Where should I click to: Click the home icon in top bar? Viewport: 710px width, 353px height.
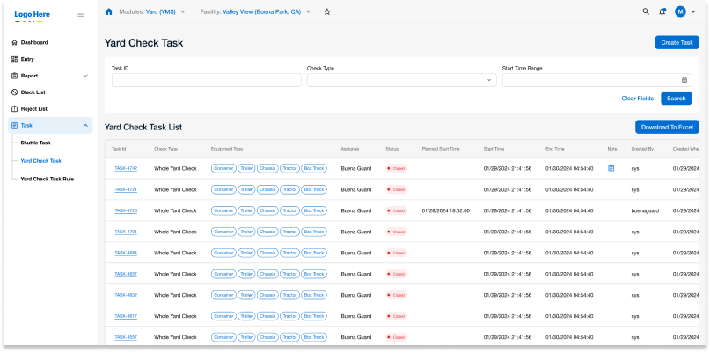pos(109,11)
